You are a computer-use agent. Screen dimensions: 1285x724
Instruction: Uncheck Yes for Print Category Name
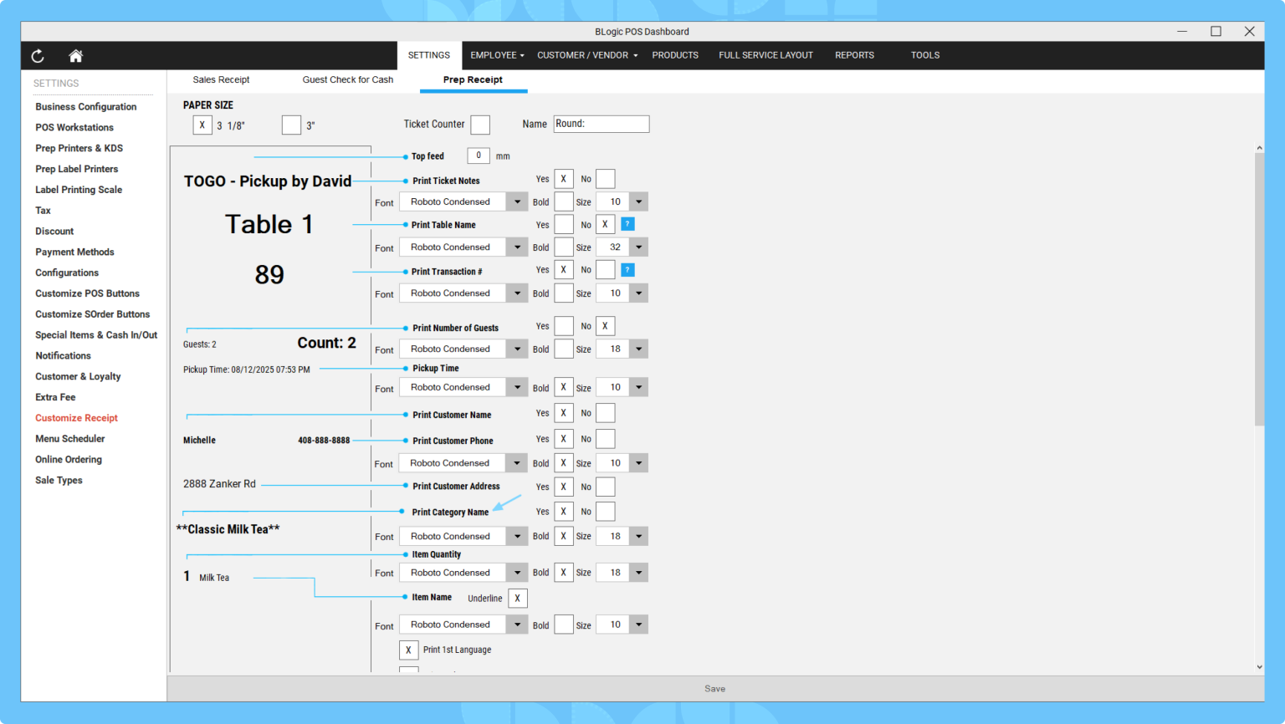point(564,512)
